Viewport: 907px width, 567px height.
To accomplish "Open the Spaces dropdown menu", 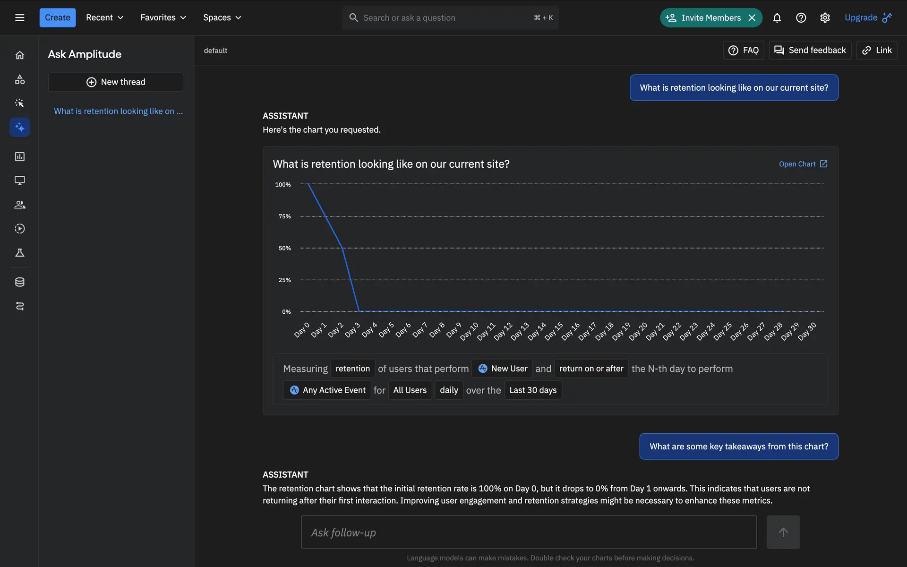I will coord(222,17).
